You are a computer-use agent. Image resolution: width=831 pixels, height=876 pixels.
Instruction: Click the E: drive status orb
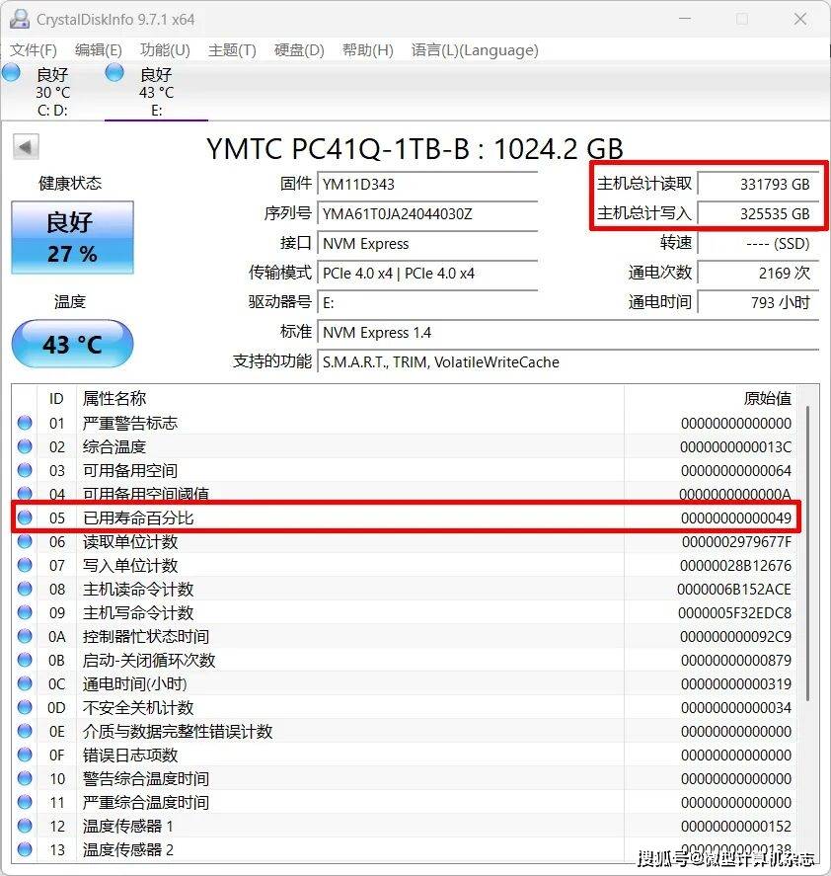coord(114,72)
